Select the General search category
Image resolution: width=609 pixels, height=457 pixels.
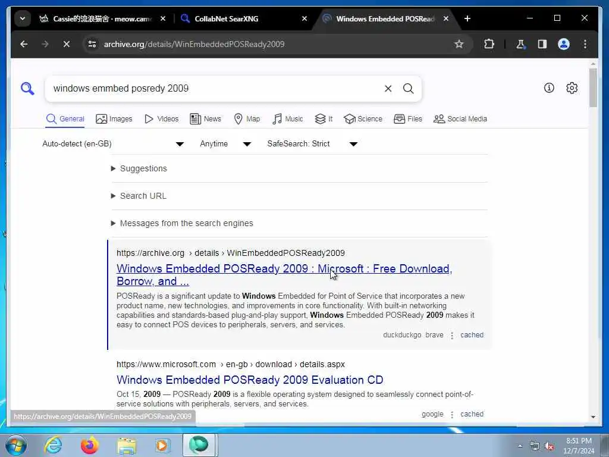coord(65,119)
